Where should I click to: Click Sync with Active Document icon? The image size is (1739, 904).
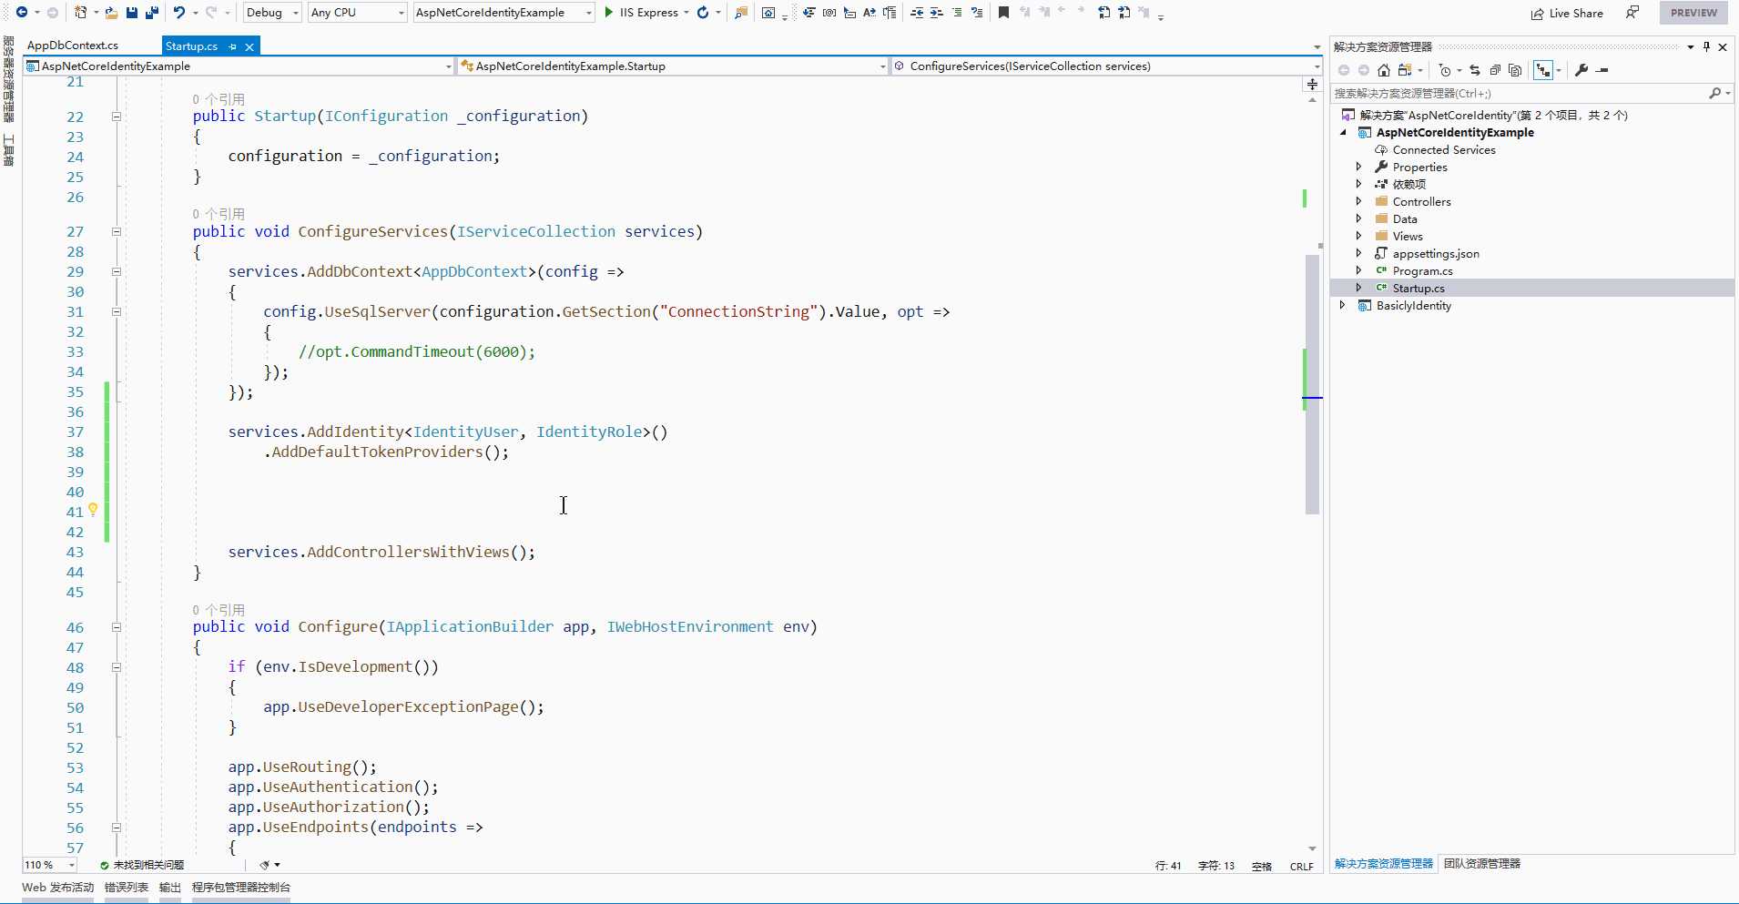[x=1475, y=70]
